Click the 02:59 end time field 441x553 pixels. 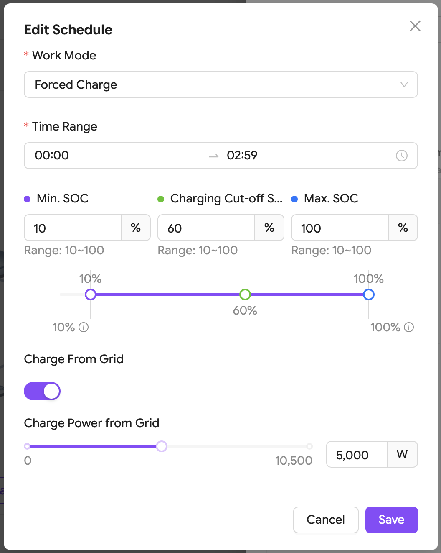click(x=242, y=155)
